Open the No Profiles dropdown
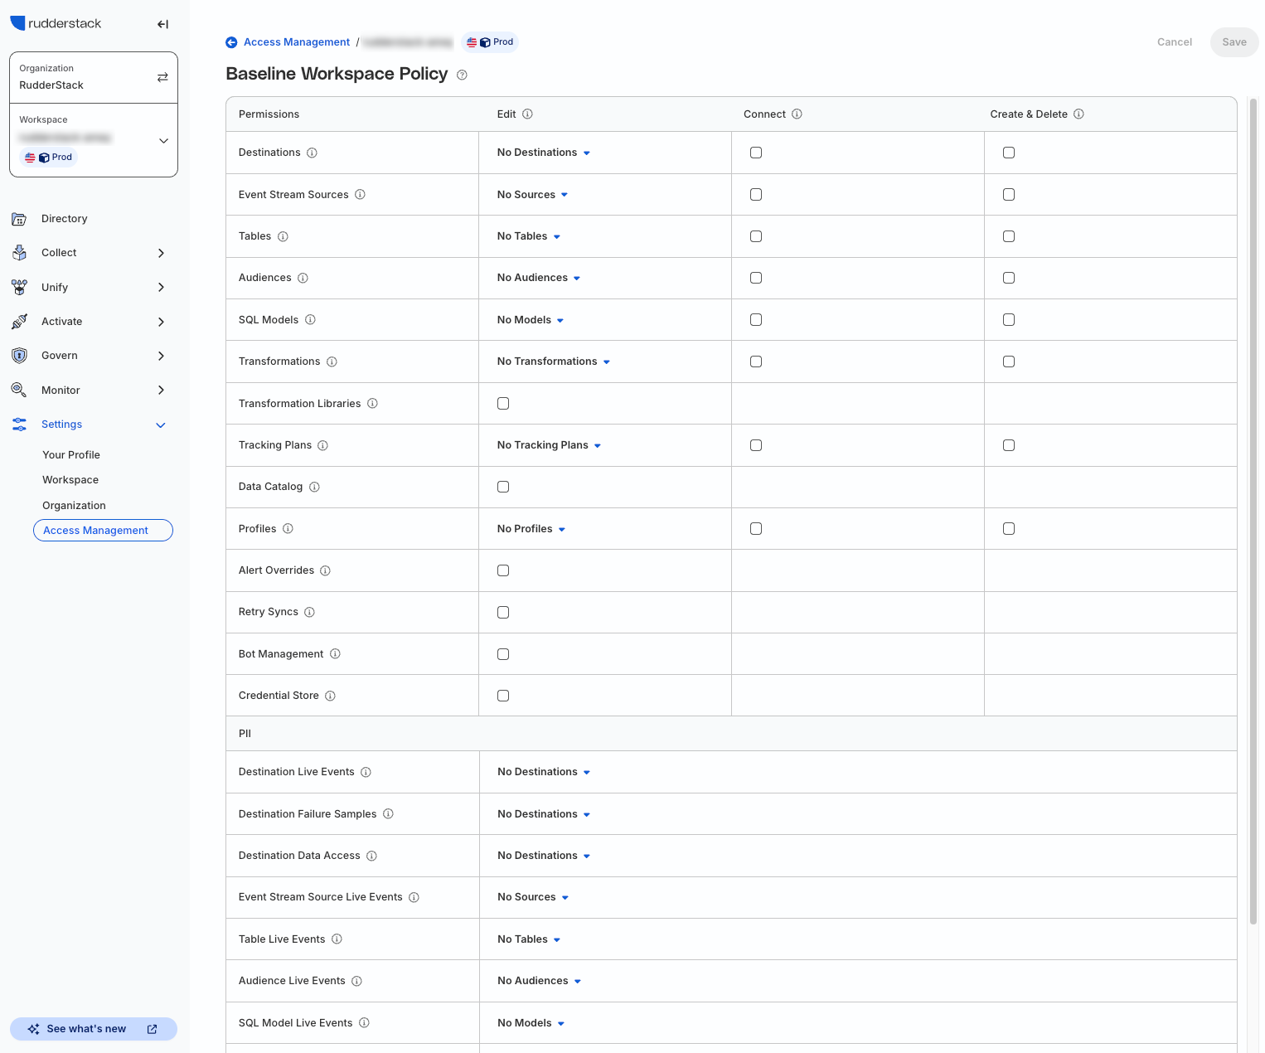The image size is (1265, 1053). coord(531,529)
